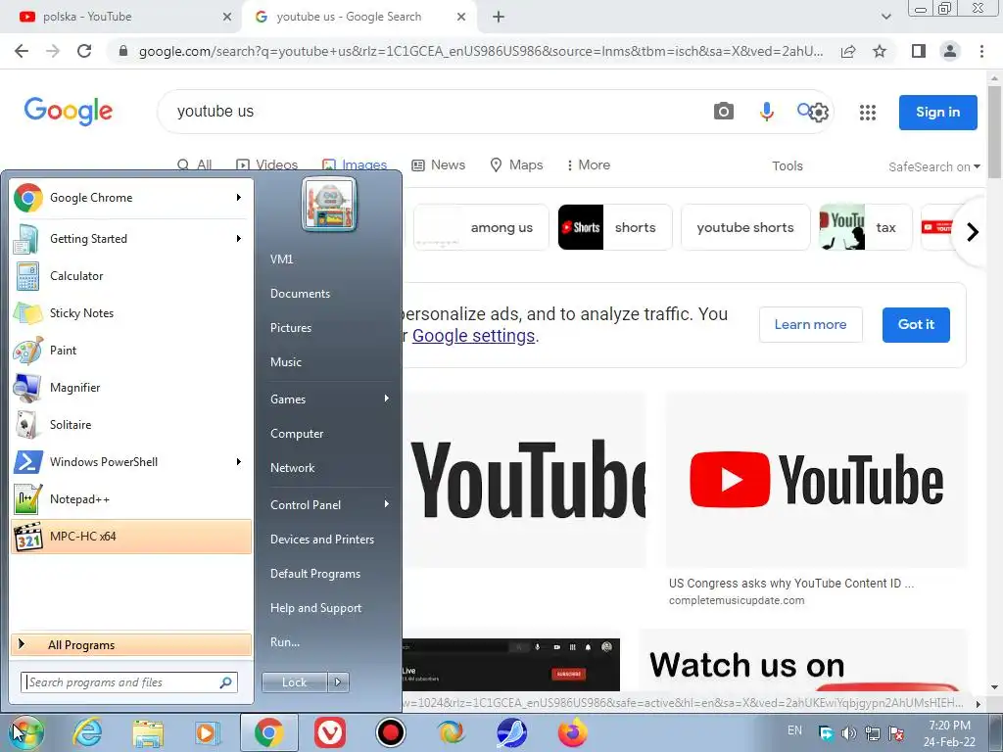Choose Run... from the Start menu

tap(285, 642)
